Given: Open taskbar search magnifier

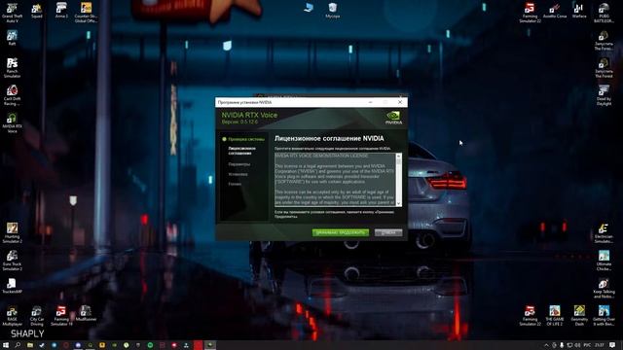Looking at the screenshot, I should (x=18, y=345).
